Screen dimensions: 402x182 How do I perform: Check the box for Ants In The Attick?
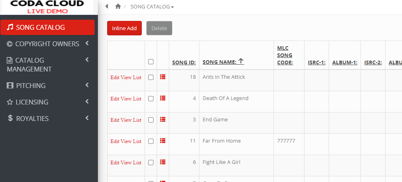coord(151,77)
